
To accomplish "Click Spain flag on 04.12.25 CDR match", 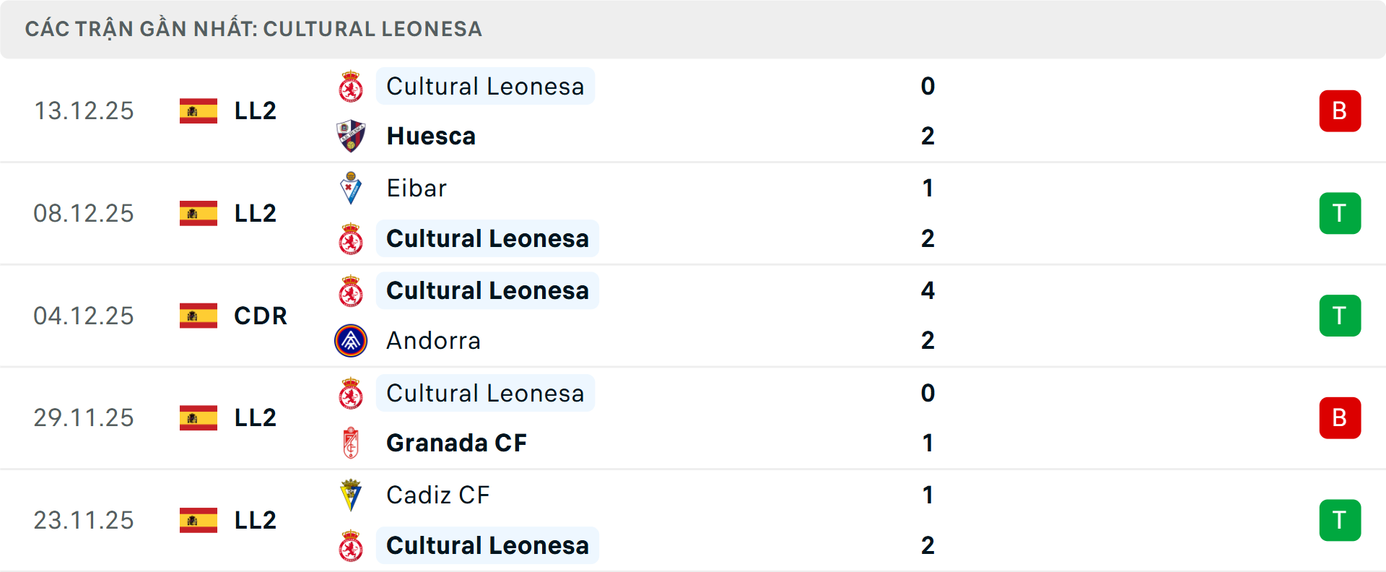I will pos(199,316).
